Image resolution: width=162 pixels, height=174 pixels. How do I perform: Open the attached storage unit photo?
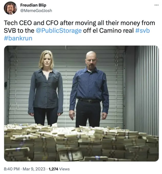(x=81, y=103)
